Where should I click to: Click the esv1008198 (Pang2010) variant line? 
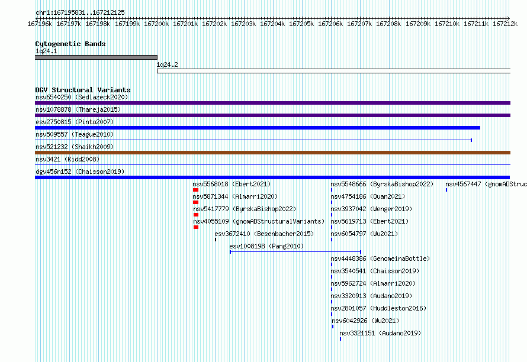point(295,252)
